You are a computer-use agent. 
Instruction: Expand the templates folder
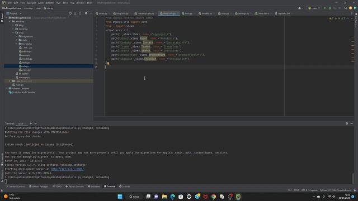pos(16,44)
